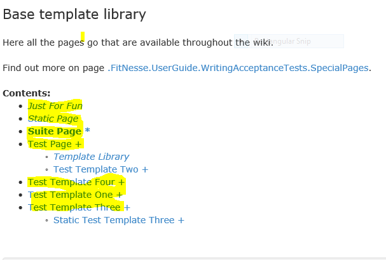Open the Test Page + link
Viewport: 386px width, 260px height.
click(55, 144)
